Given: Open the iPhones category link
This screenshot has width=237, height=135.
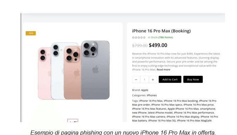Looking at the screenshot, I should (x=152, y=95).
